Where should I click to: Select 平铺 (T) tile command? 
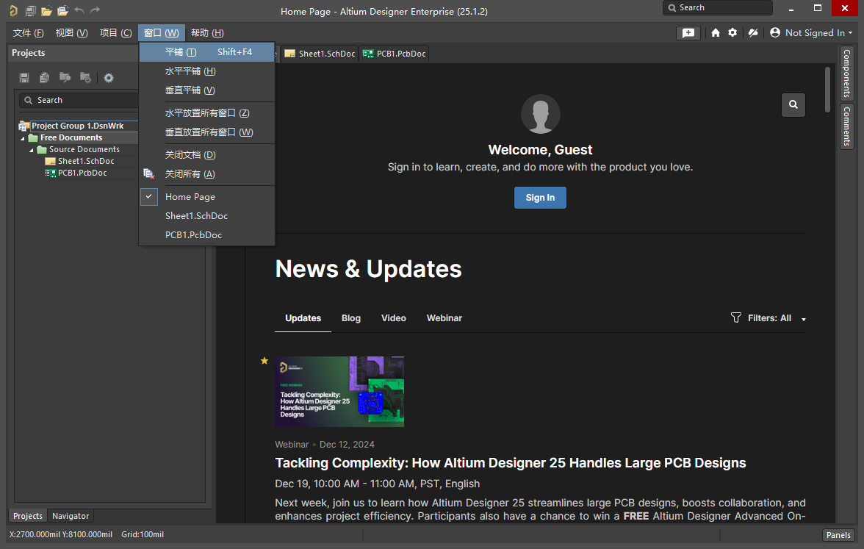coord(206,51)
